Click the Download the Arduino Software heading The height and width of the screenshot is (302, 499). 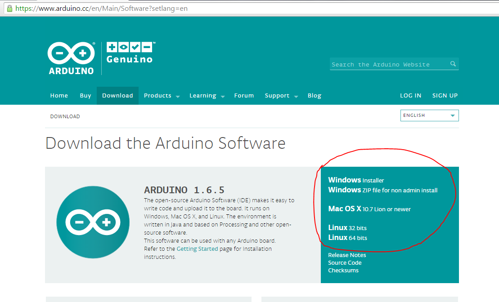[165, 143]
